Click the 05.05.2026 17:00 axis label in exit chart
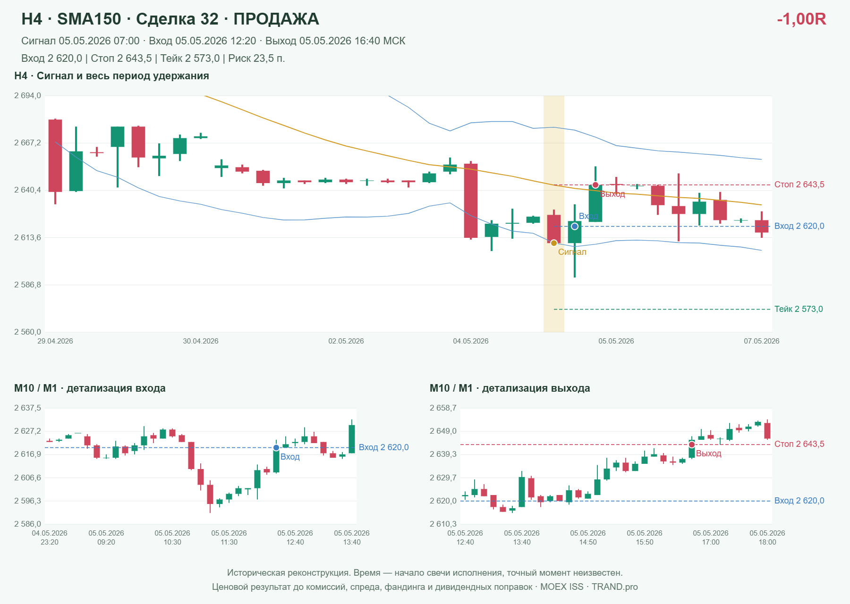This screenshot has width=850, height=604. click(x=711, y=537)
